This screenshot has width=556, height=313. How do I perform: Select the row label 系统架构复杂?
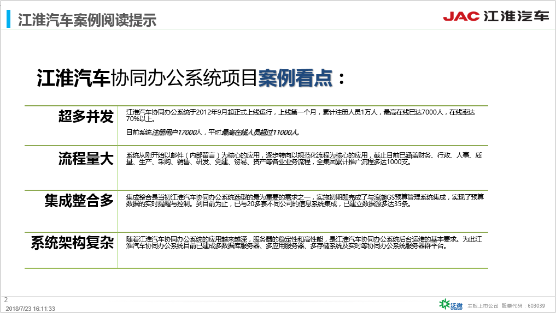[72, 243]
